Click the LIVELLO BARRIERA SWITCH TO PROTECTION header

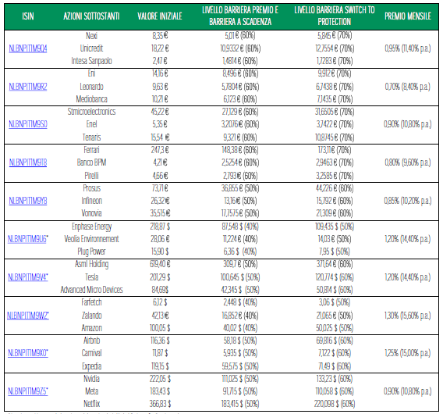tap(335, 16)
